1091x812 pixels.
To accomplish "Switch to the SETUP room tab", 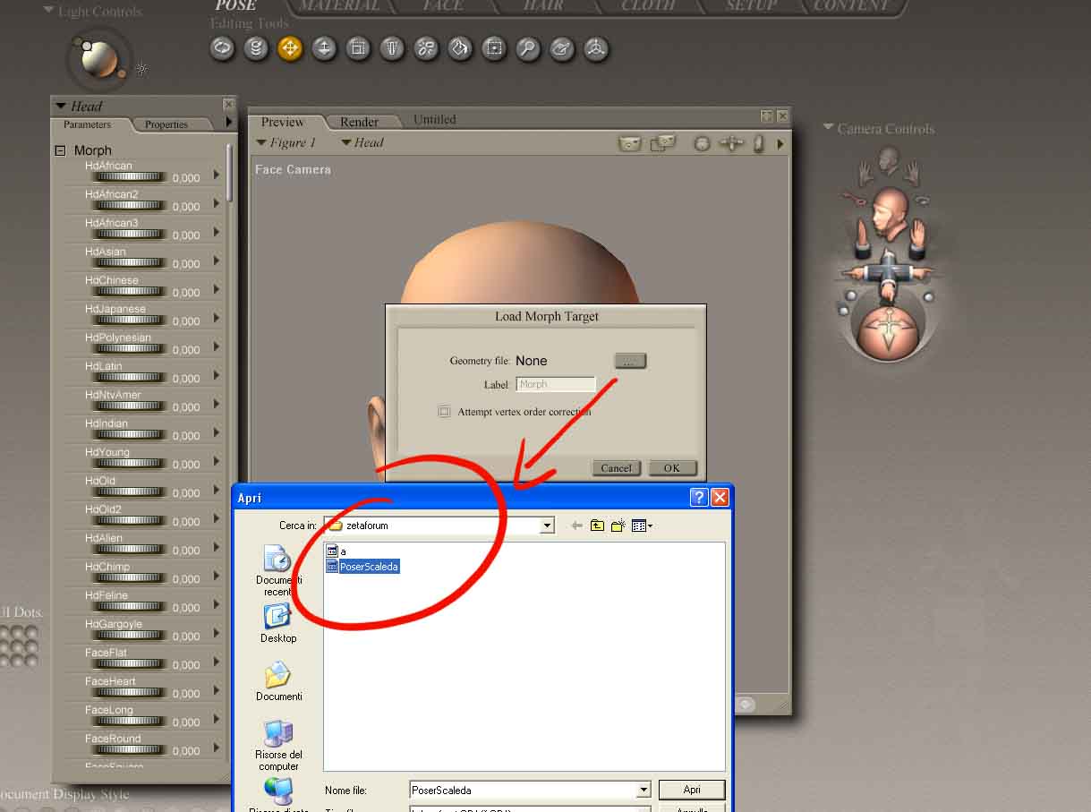I will [x=751, y=6].
